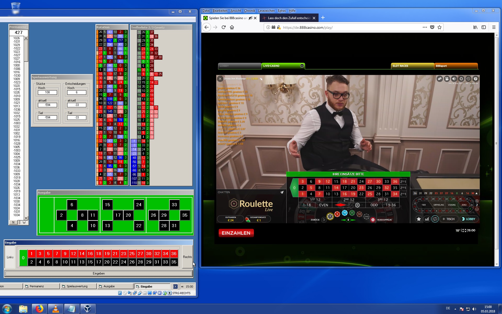This screenshot has height=314, width=502.
Task: Click the video camera view icon
Action: pos(447,79)
